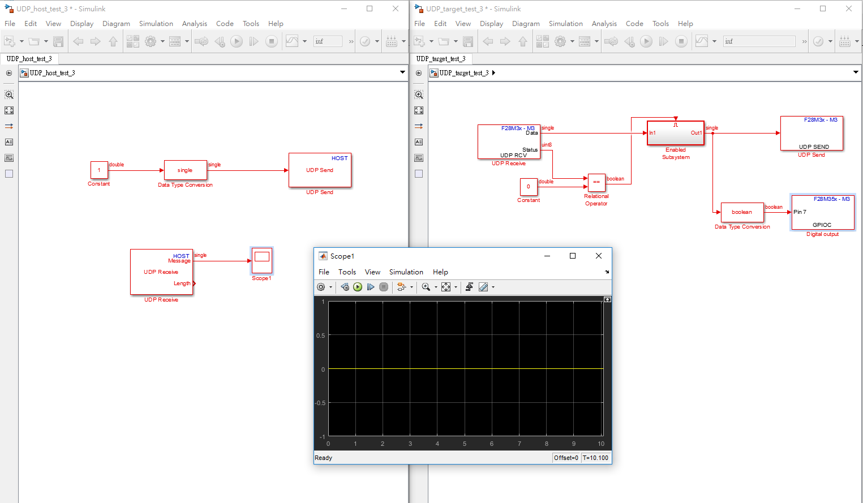Open Model Configuration gear in target window

560,41
